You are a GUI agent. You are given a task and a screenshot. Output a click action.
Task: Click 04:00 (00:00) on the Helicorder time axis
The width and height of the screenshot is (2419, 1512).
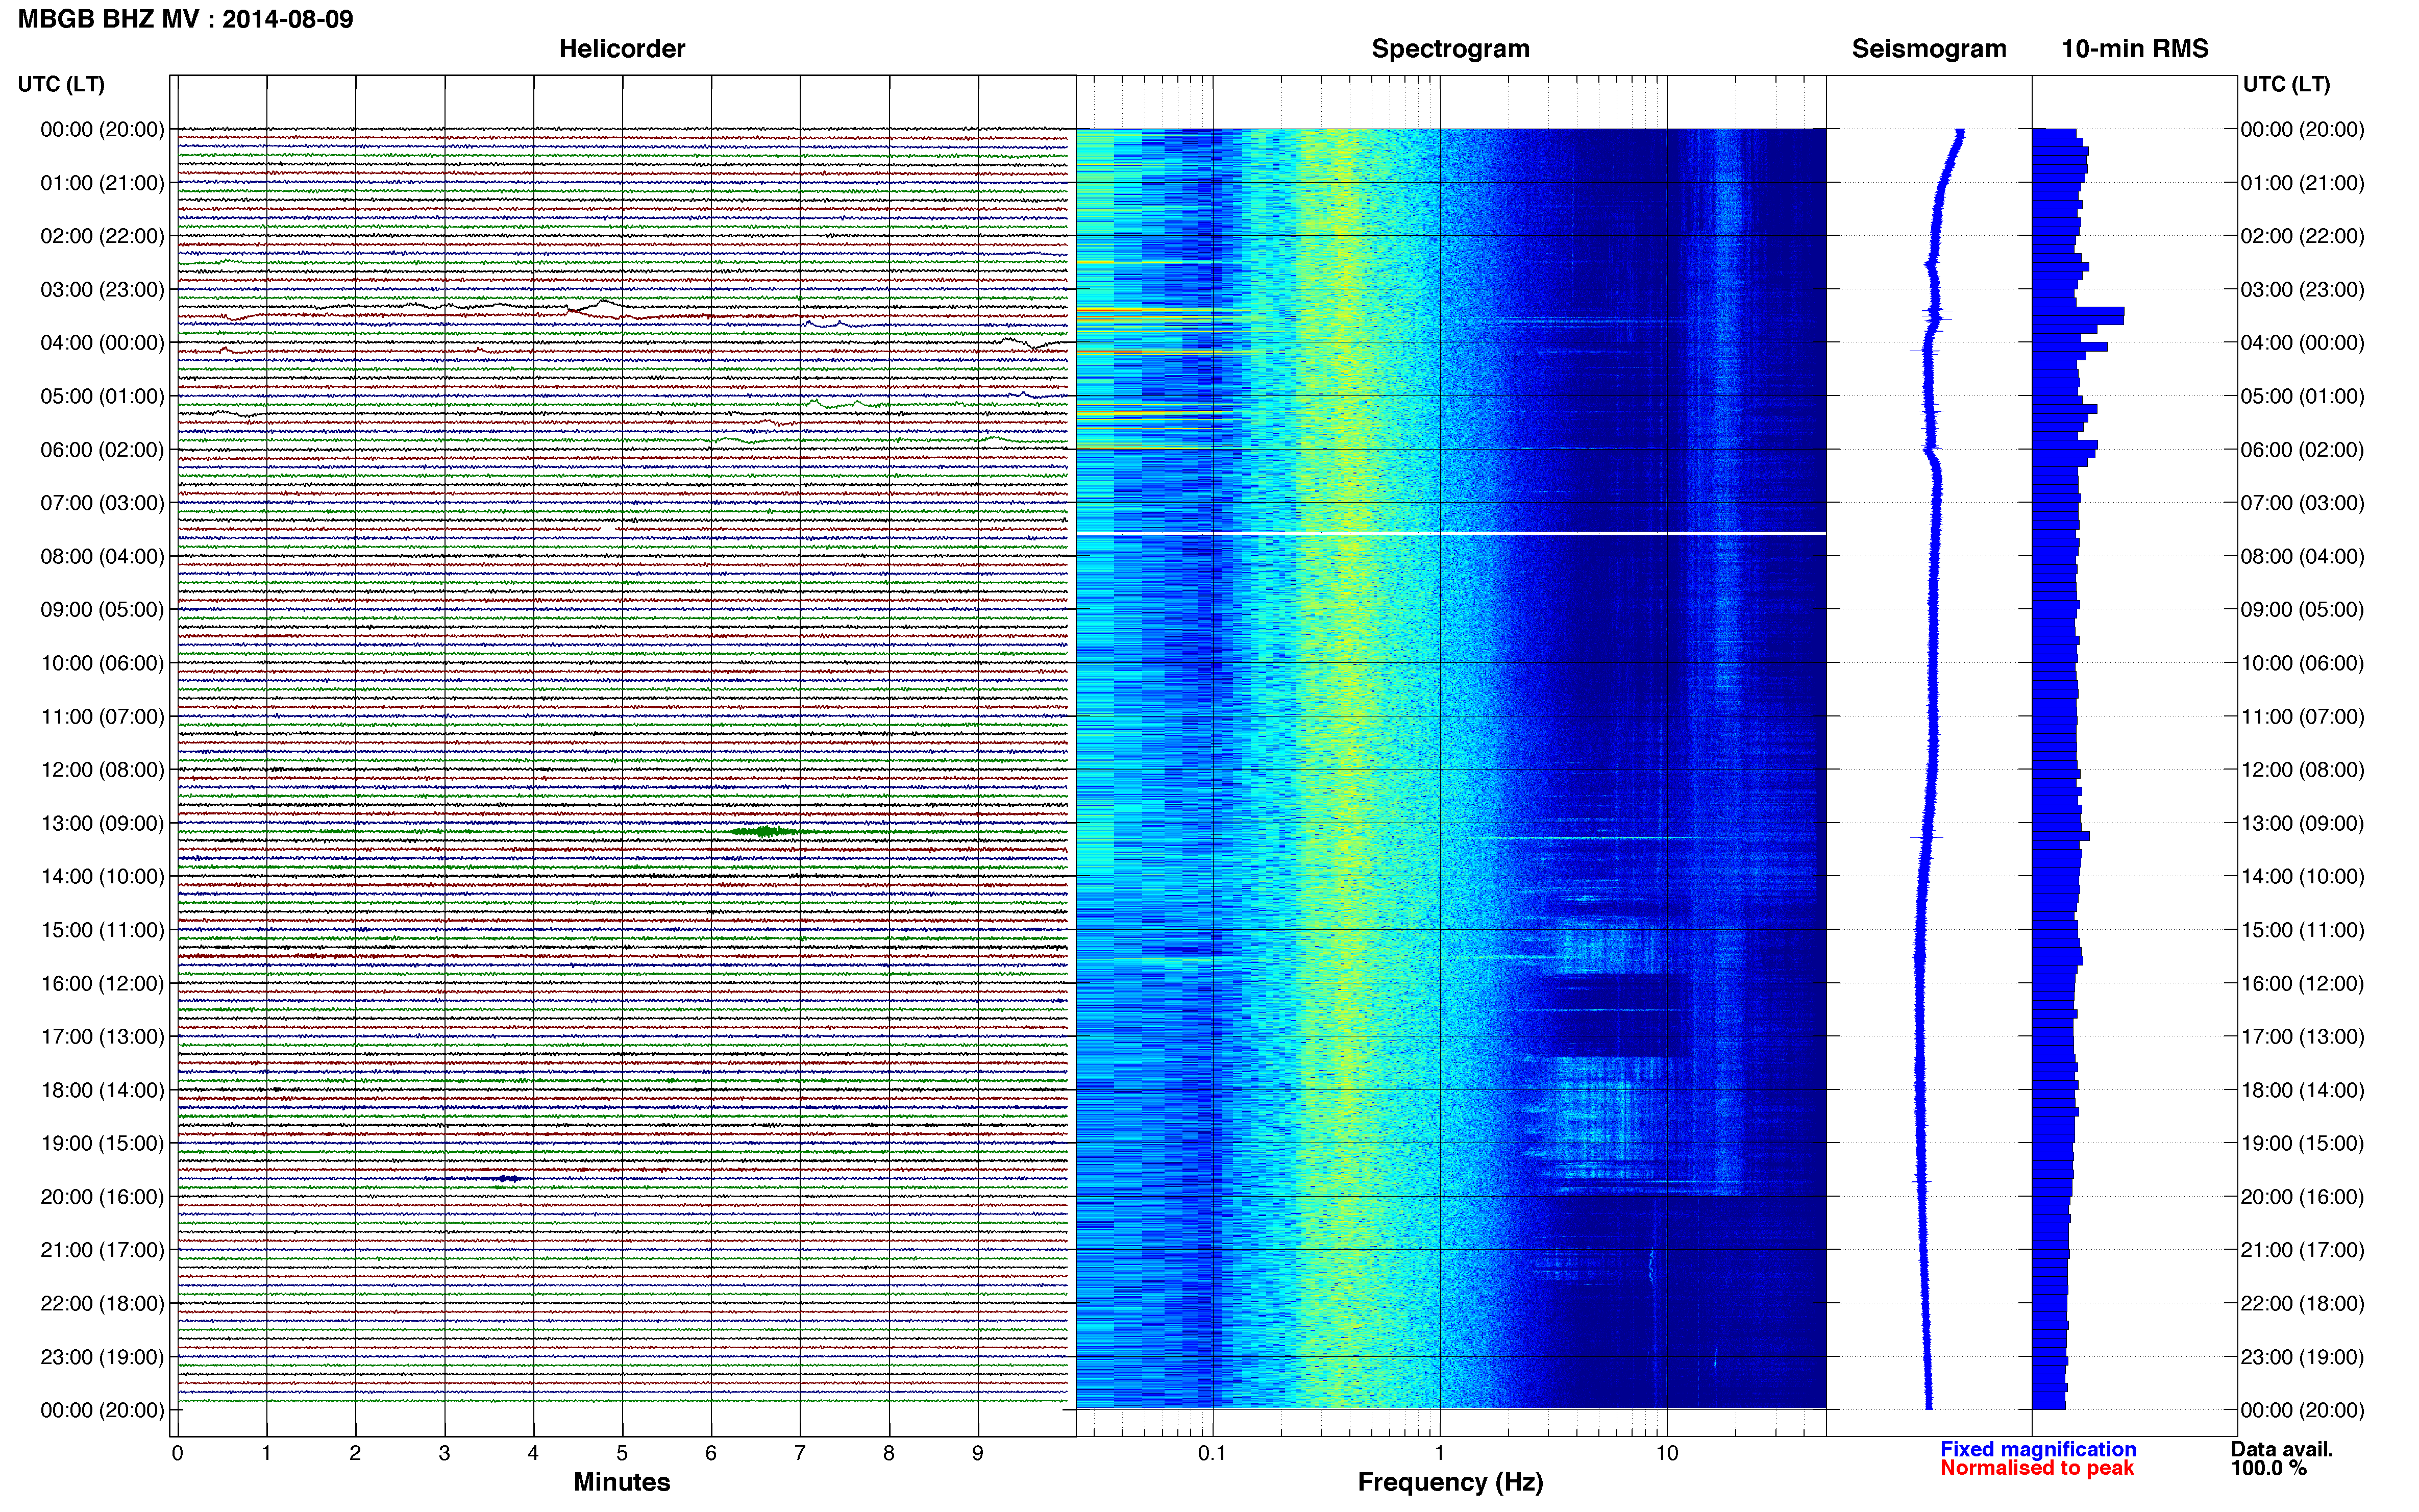[102, 343]
